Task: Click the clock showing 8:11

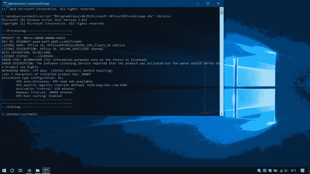Action: 293,170
